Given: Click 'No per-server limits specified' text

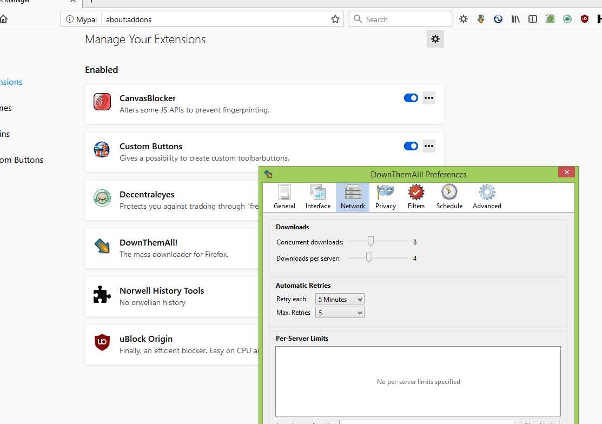Looking at the screenshot, I should pyautogui.click(x=419, y=382).
